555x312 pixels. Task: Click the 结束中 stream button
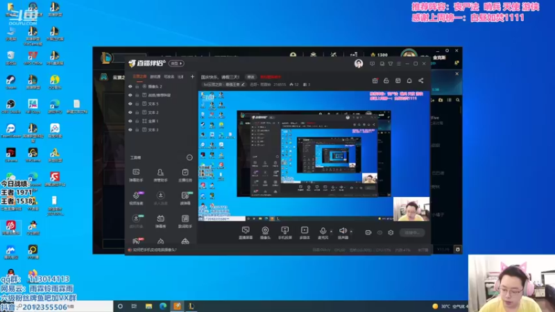tap(412, 232)
